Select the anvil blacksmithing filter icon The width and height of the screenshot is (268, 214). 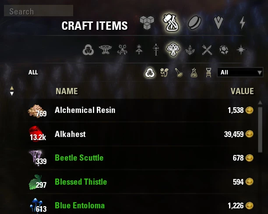click(105, 50)
